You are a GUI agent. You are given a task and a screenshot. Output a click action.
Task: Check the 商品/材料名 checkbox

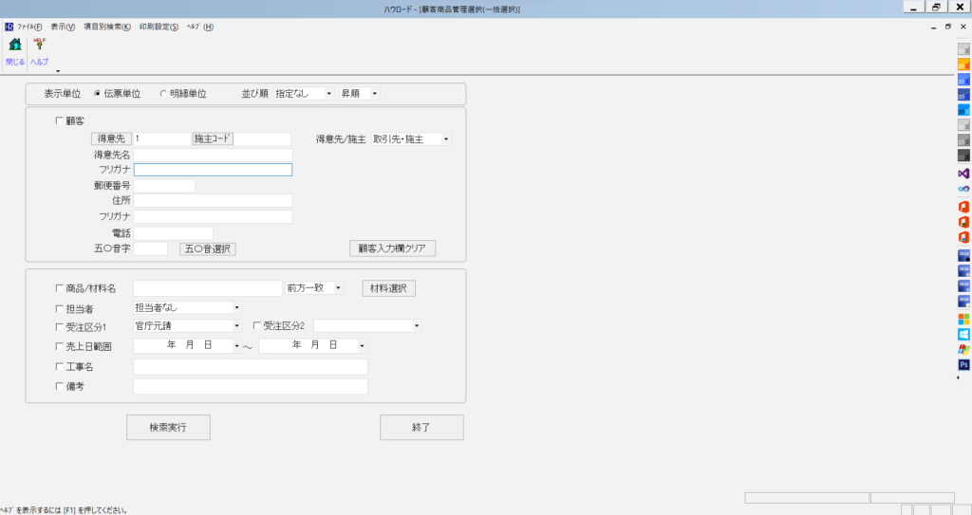click(x=59, y=288)
